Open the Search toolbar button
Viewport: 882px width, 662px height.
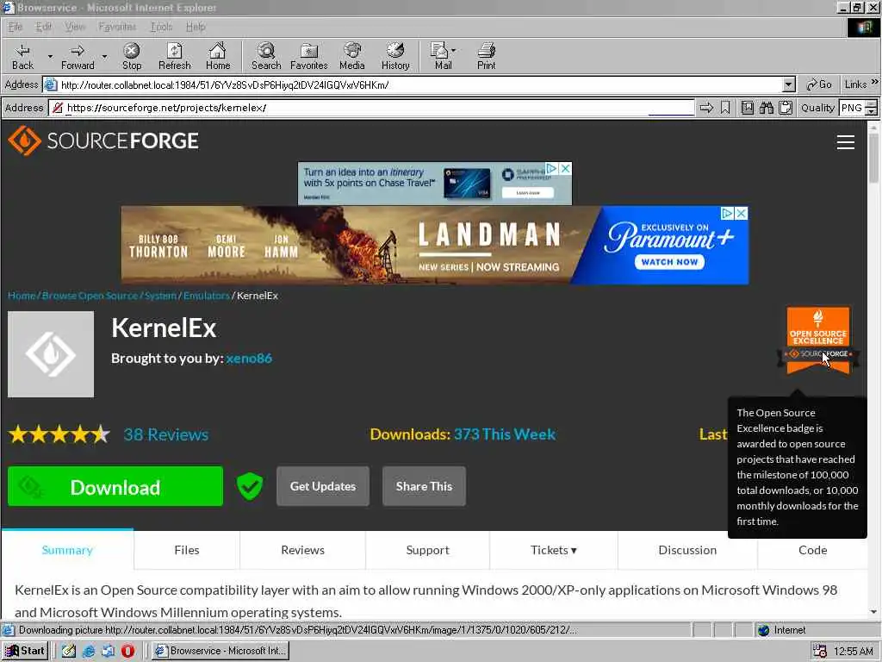[266, 56]
